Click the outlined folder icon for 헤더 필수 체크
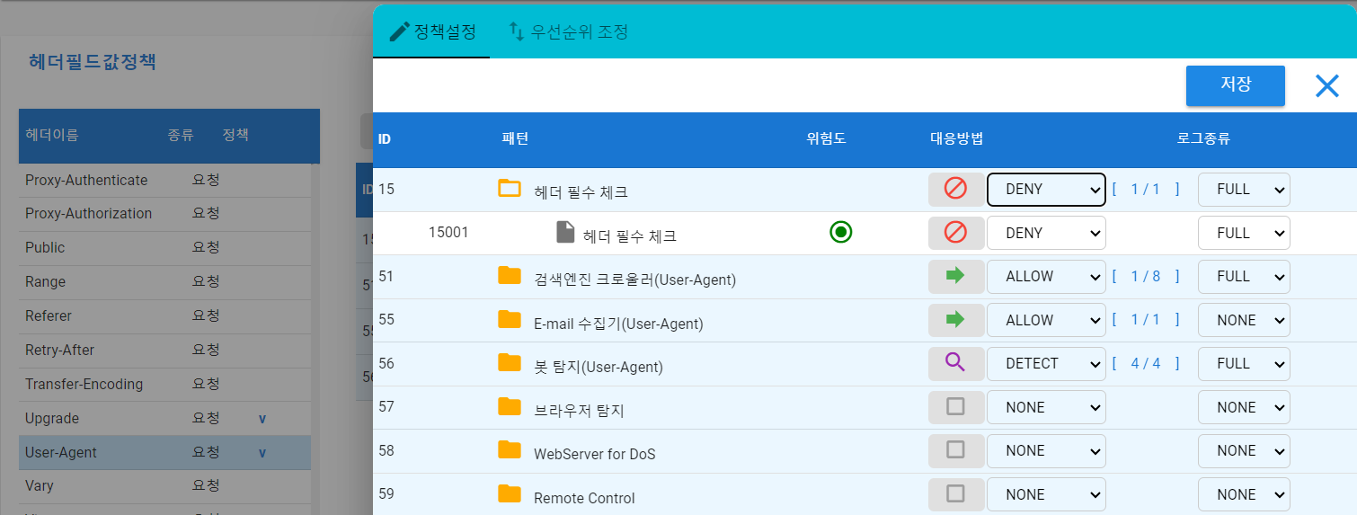 pos(510,188)
